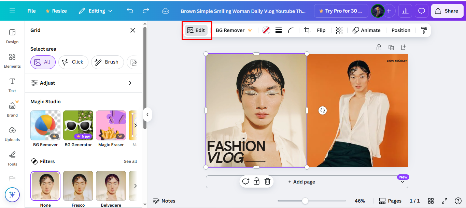
Task: Click the undo arrow in the top bar
Action: [x=130, y=11]
